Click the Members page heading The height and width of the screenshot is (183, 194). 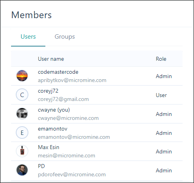[x=32, y=15]
